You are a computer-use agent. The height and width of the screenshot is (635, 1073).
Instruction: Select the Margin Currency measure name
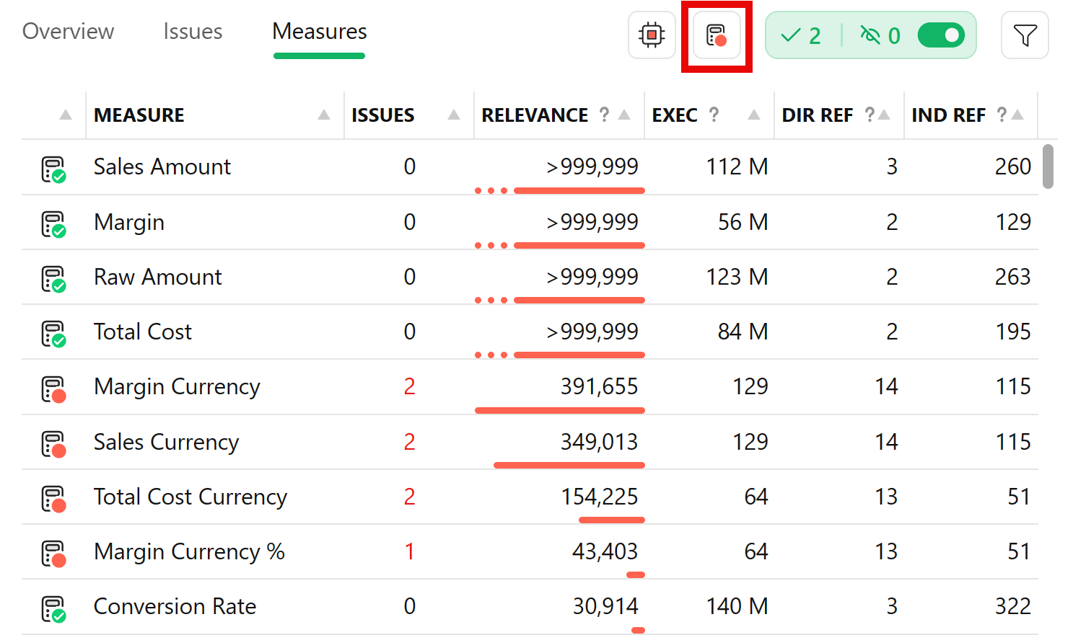(177, 387)
